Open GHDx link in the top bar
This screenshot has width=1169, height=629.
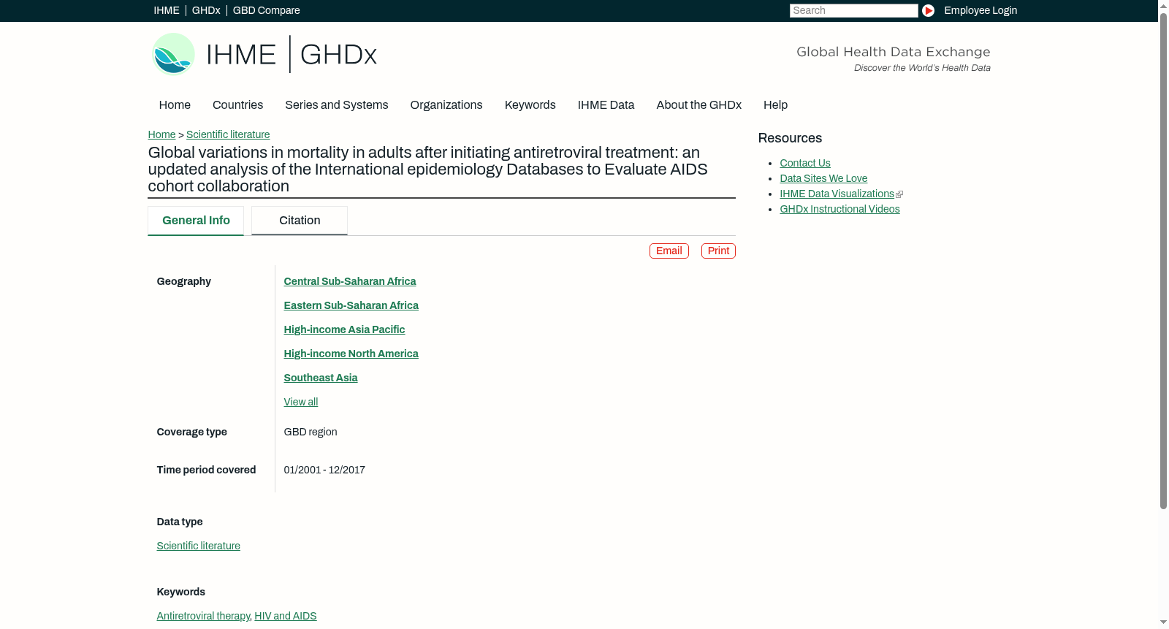(x=206, y=10)
